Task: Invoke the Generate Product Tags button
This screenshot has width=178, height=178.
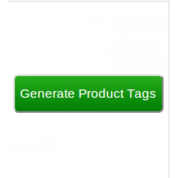Action: pyautogui.click(x=88, y=94)
